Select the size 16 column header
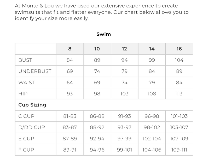209x156 pixels. pos(179,49)
